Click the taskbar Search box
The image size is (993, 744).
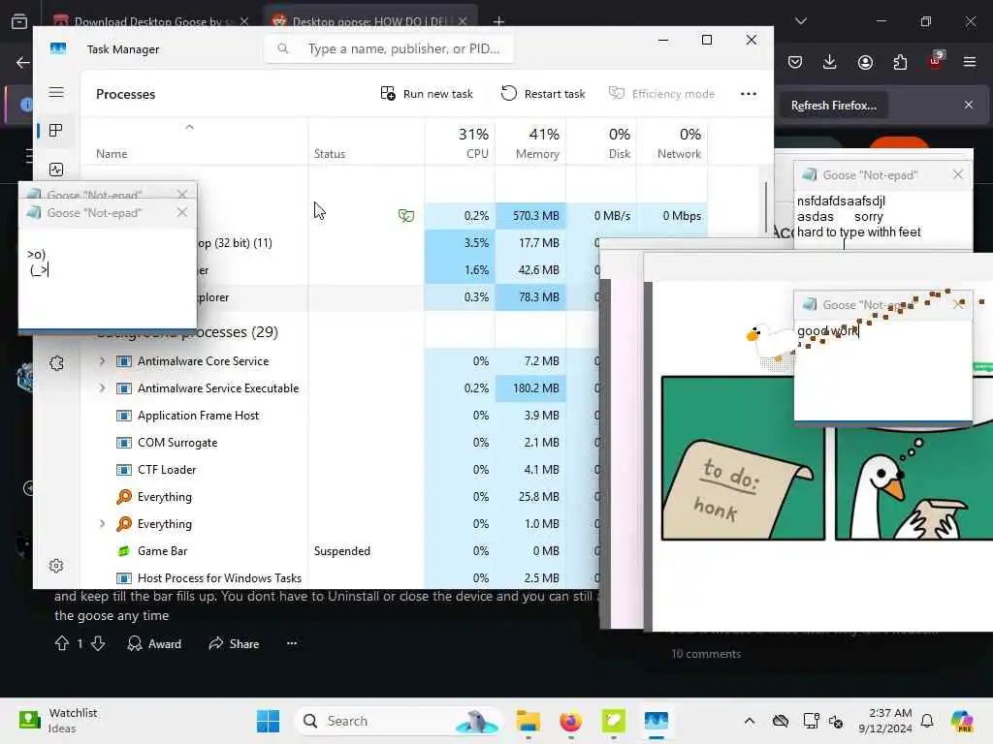(398, 721)
